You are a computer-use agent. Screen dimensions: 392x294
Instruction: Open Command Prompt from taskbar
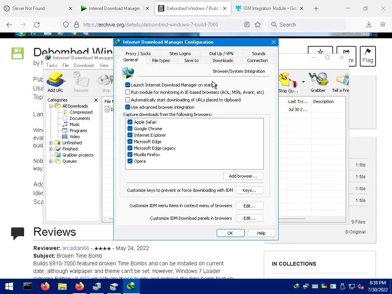pyautogui.click(x=28, y=286)
